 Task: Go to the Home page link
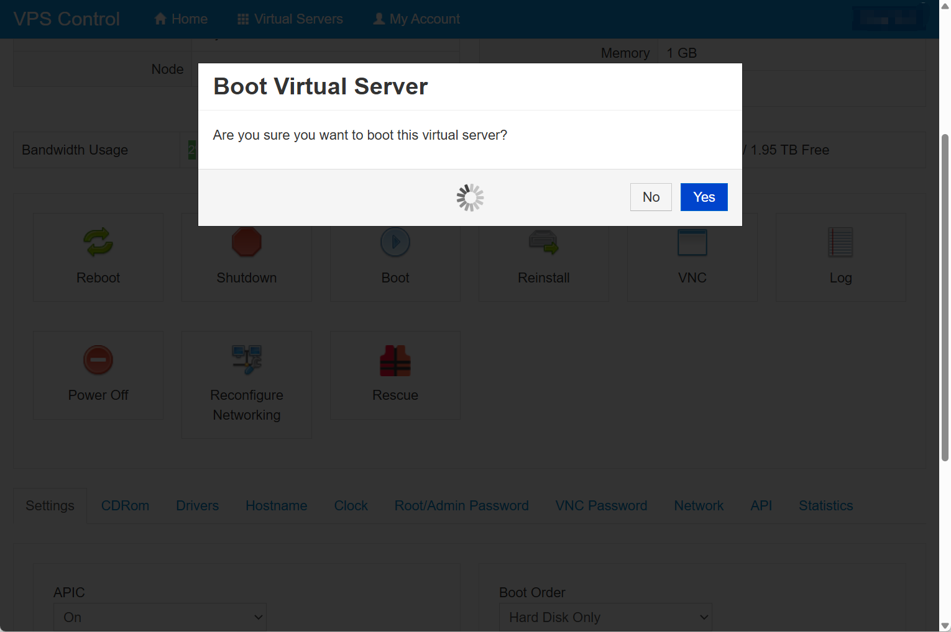181,19
